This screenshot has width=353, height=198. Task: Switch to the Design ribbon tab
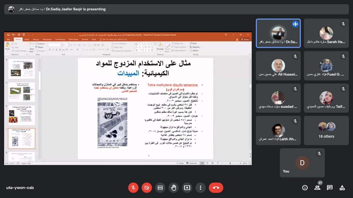click(x=36, y=39)
